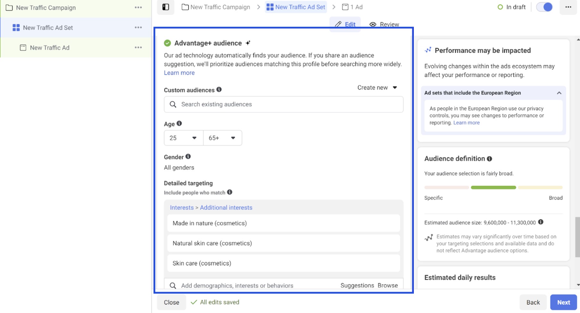Toggle the ad set on/off switch
The width and height of the screenshot is (580, 313).
pyautogui.click(x=544, y=7)
